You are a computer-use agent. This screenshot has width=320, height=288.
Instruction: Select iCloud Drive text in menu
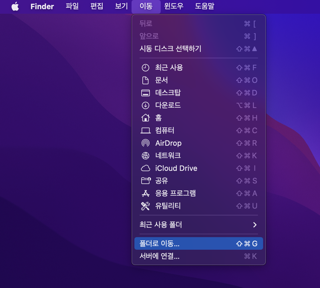tap(176, 168)
